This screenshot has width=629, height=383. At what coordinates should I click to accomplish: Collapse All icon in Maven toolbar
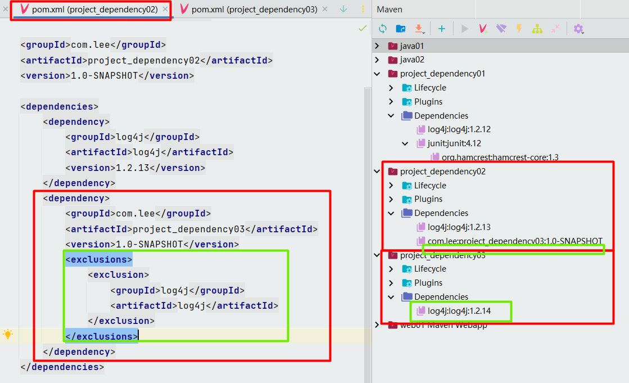[x=555, y=29]
